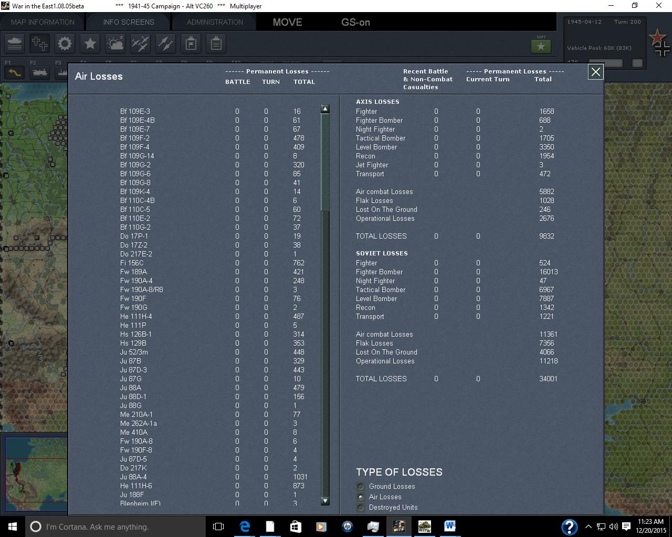Viewport: 672px width, 537px height.
Task: Select F1 move mode arrow icon
Action: click(x=15, y=73)
